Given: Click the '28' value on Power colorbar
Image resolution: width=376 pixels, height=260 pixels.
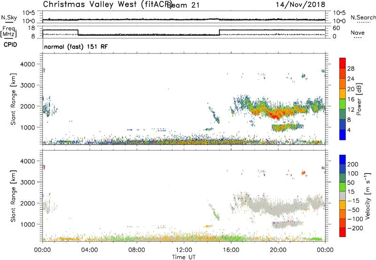Looking at the screenshot, I should [351, 69].
